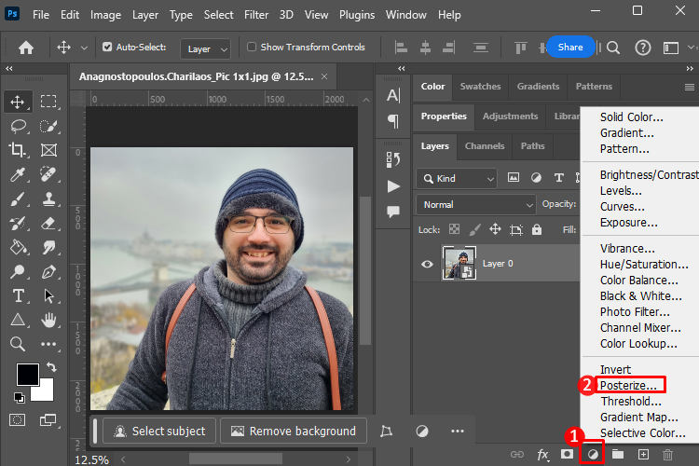Select the Clone Stamp tool

pos(48,199)
